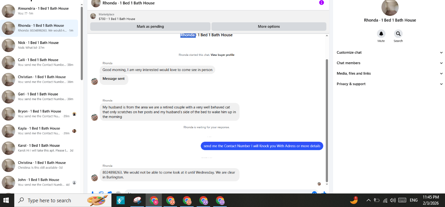445x207 pixels.
Task: Show hidden system tray icons
Action: tap(369, 200)
